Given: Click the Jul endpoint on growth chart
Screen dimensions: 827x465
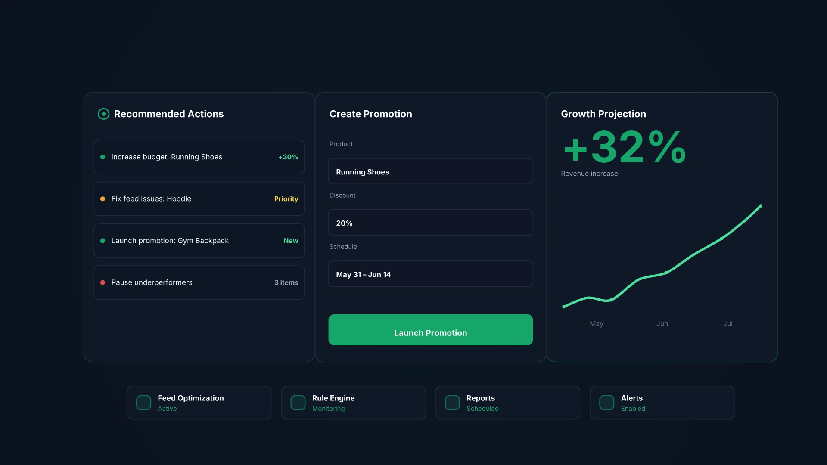Looking at the screenshot, I should click(761, 206).
